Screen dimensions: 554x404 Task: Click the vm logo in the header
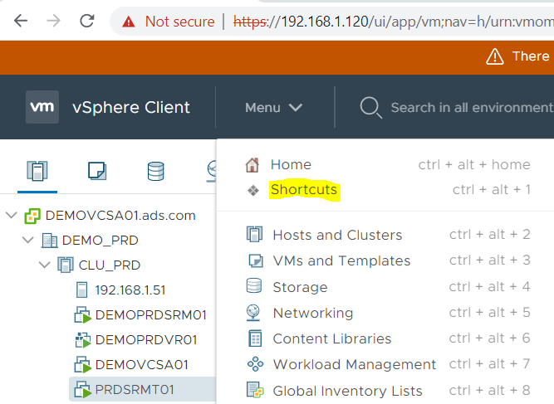(42, 107)
